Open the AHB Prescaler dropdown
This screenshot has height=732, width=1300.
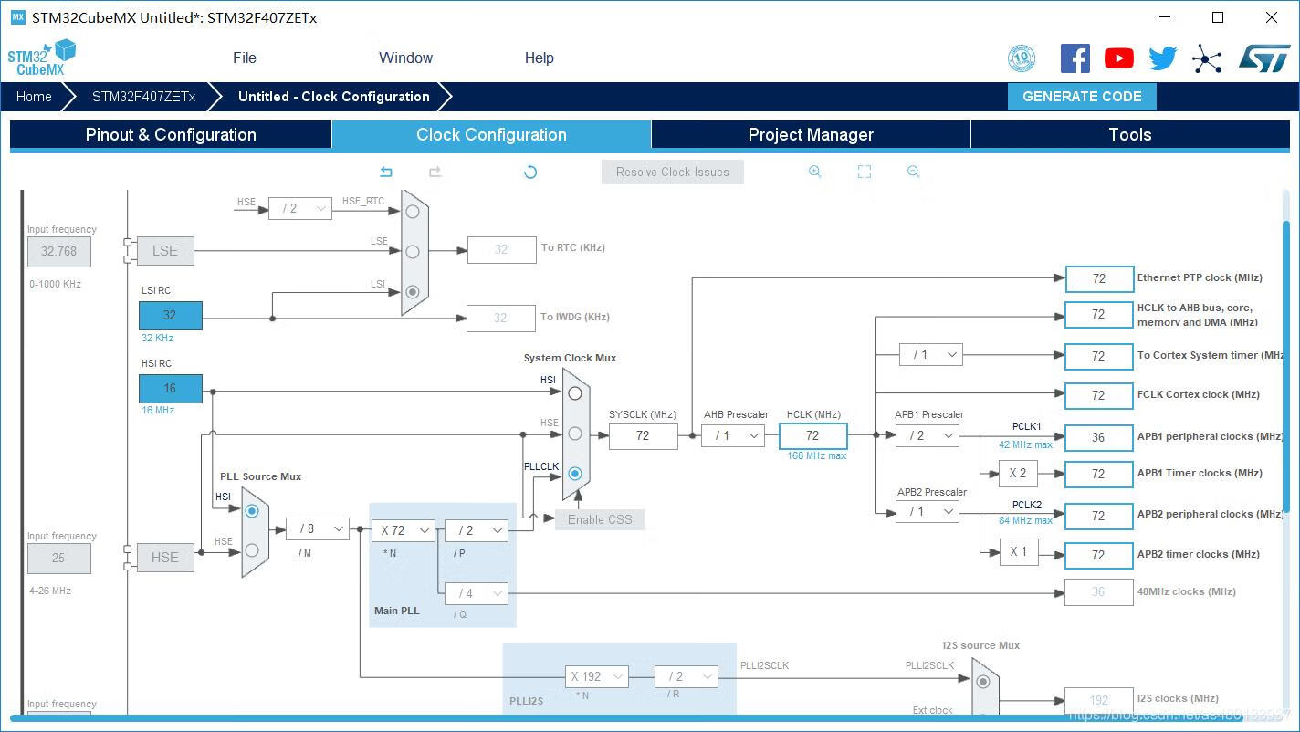click(733, 436)
